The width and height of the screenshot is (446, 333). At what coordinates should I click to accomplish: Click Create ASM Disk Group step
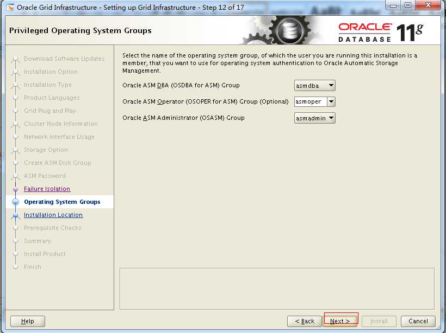click(58, 163)
